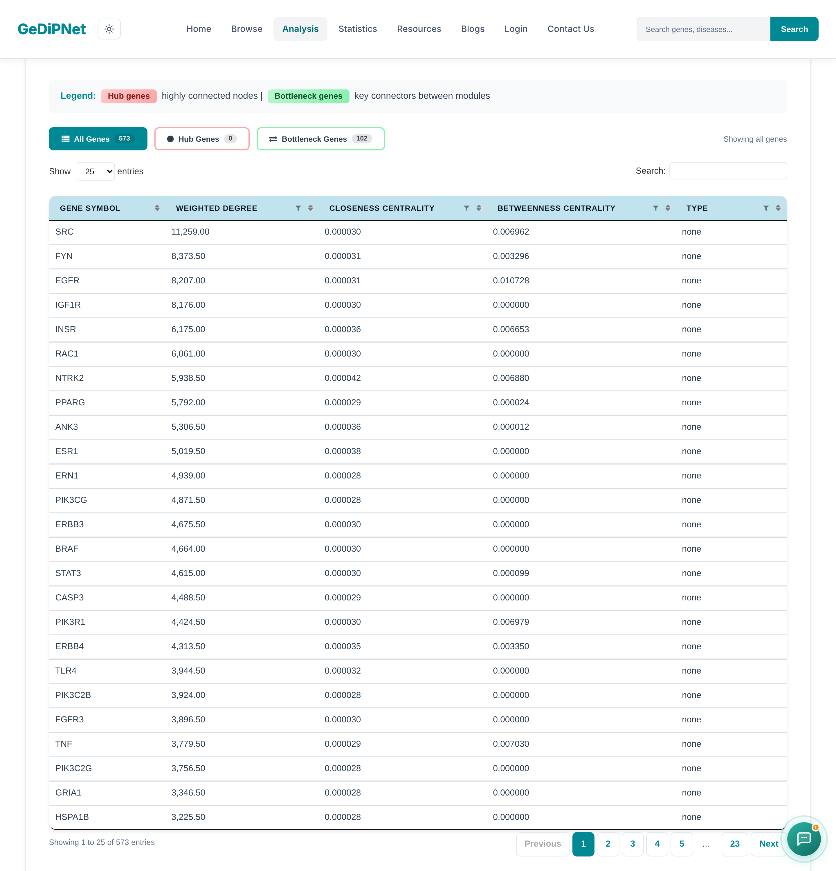Open the Blogs menu item

pos(473,29)
